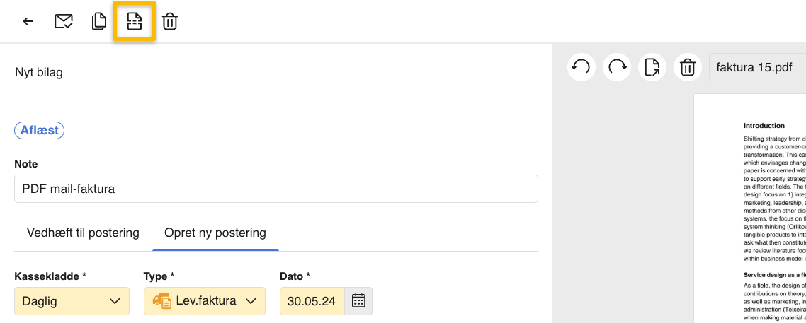Open the Type dropdown Lev.faktura

204,301
